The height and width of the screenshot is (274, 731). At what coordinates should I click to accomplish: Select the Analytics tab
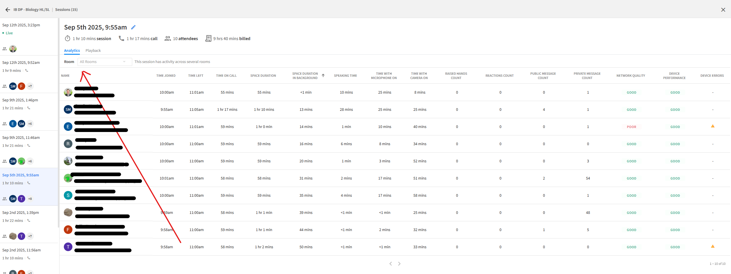coord(72,51)
